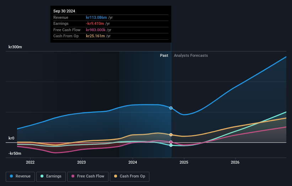Click the Earnings row label in tooltip
This screenshot has height=186, width=292.
61,23
